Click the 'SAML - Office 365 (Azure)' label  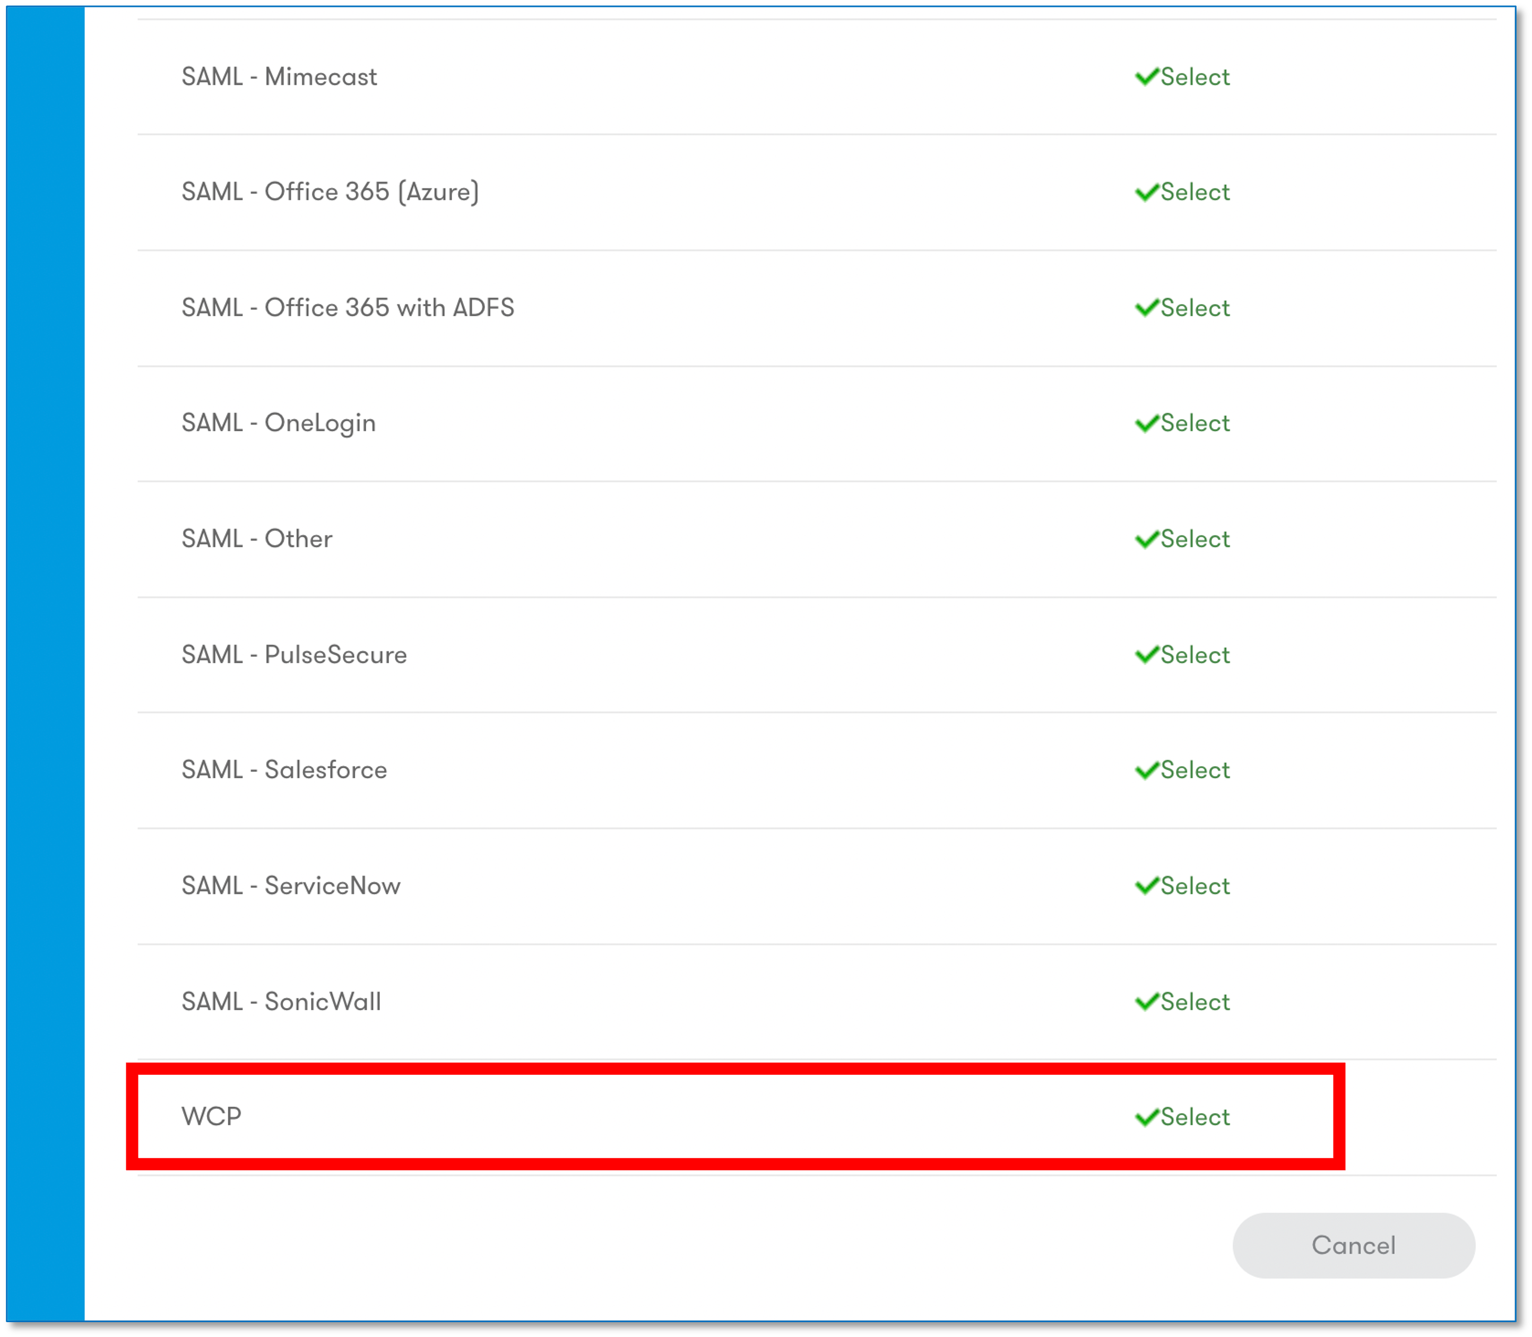(x=330, y=193)
